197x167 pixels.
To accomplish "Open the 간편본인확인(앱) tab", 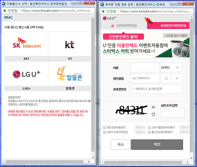I will [124, 26].
